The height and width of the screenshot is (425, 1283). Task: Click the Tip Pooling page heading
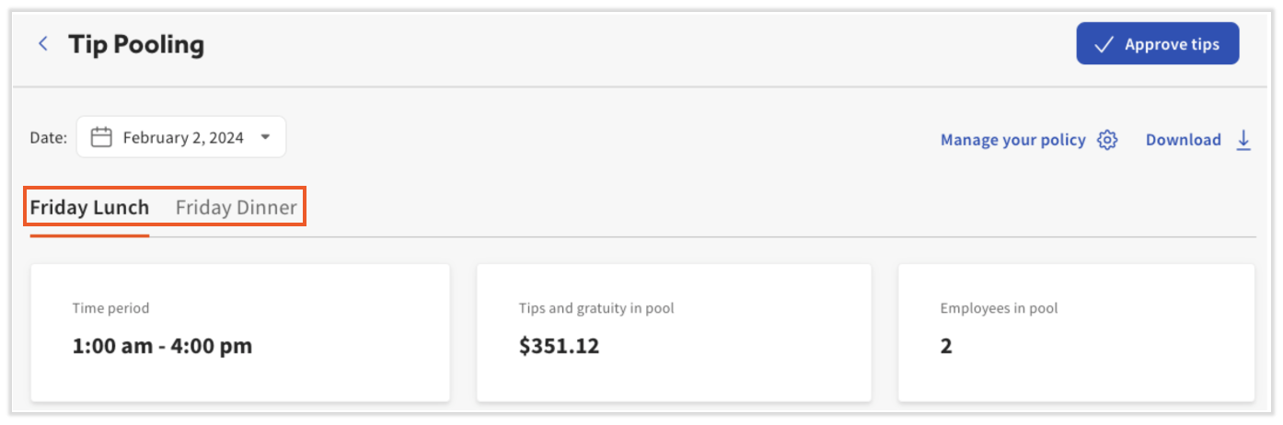tap(136, 44)
